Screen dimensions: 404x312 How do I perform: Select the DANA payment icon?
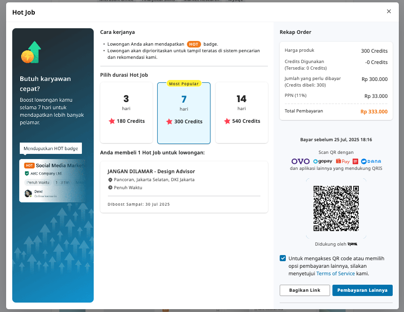[371, 161]
